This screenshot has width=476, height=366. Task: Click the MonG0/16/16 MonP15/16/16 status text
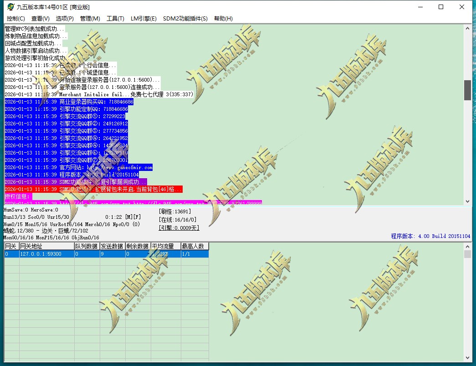[51, 237]
